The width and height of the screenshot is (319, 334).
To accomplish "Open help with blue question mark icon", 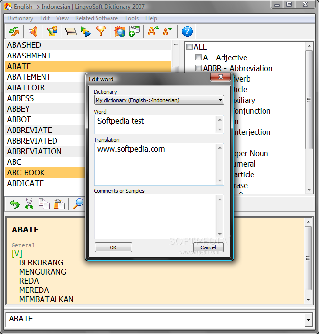I will click(187, 31).
